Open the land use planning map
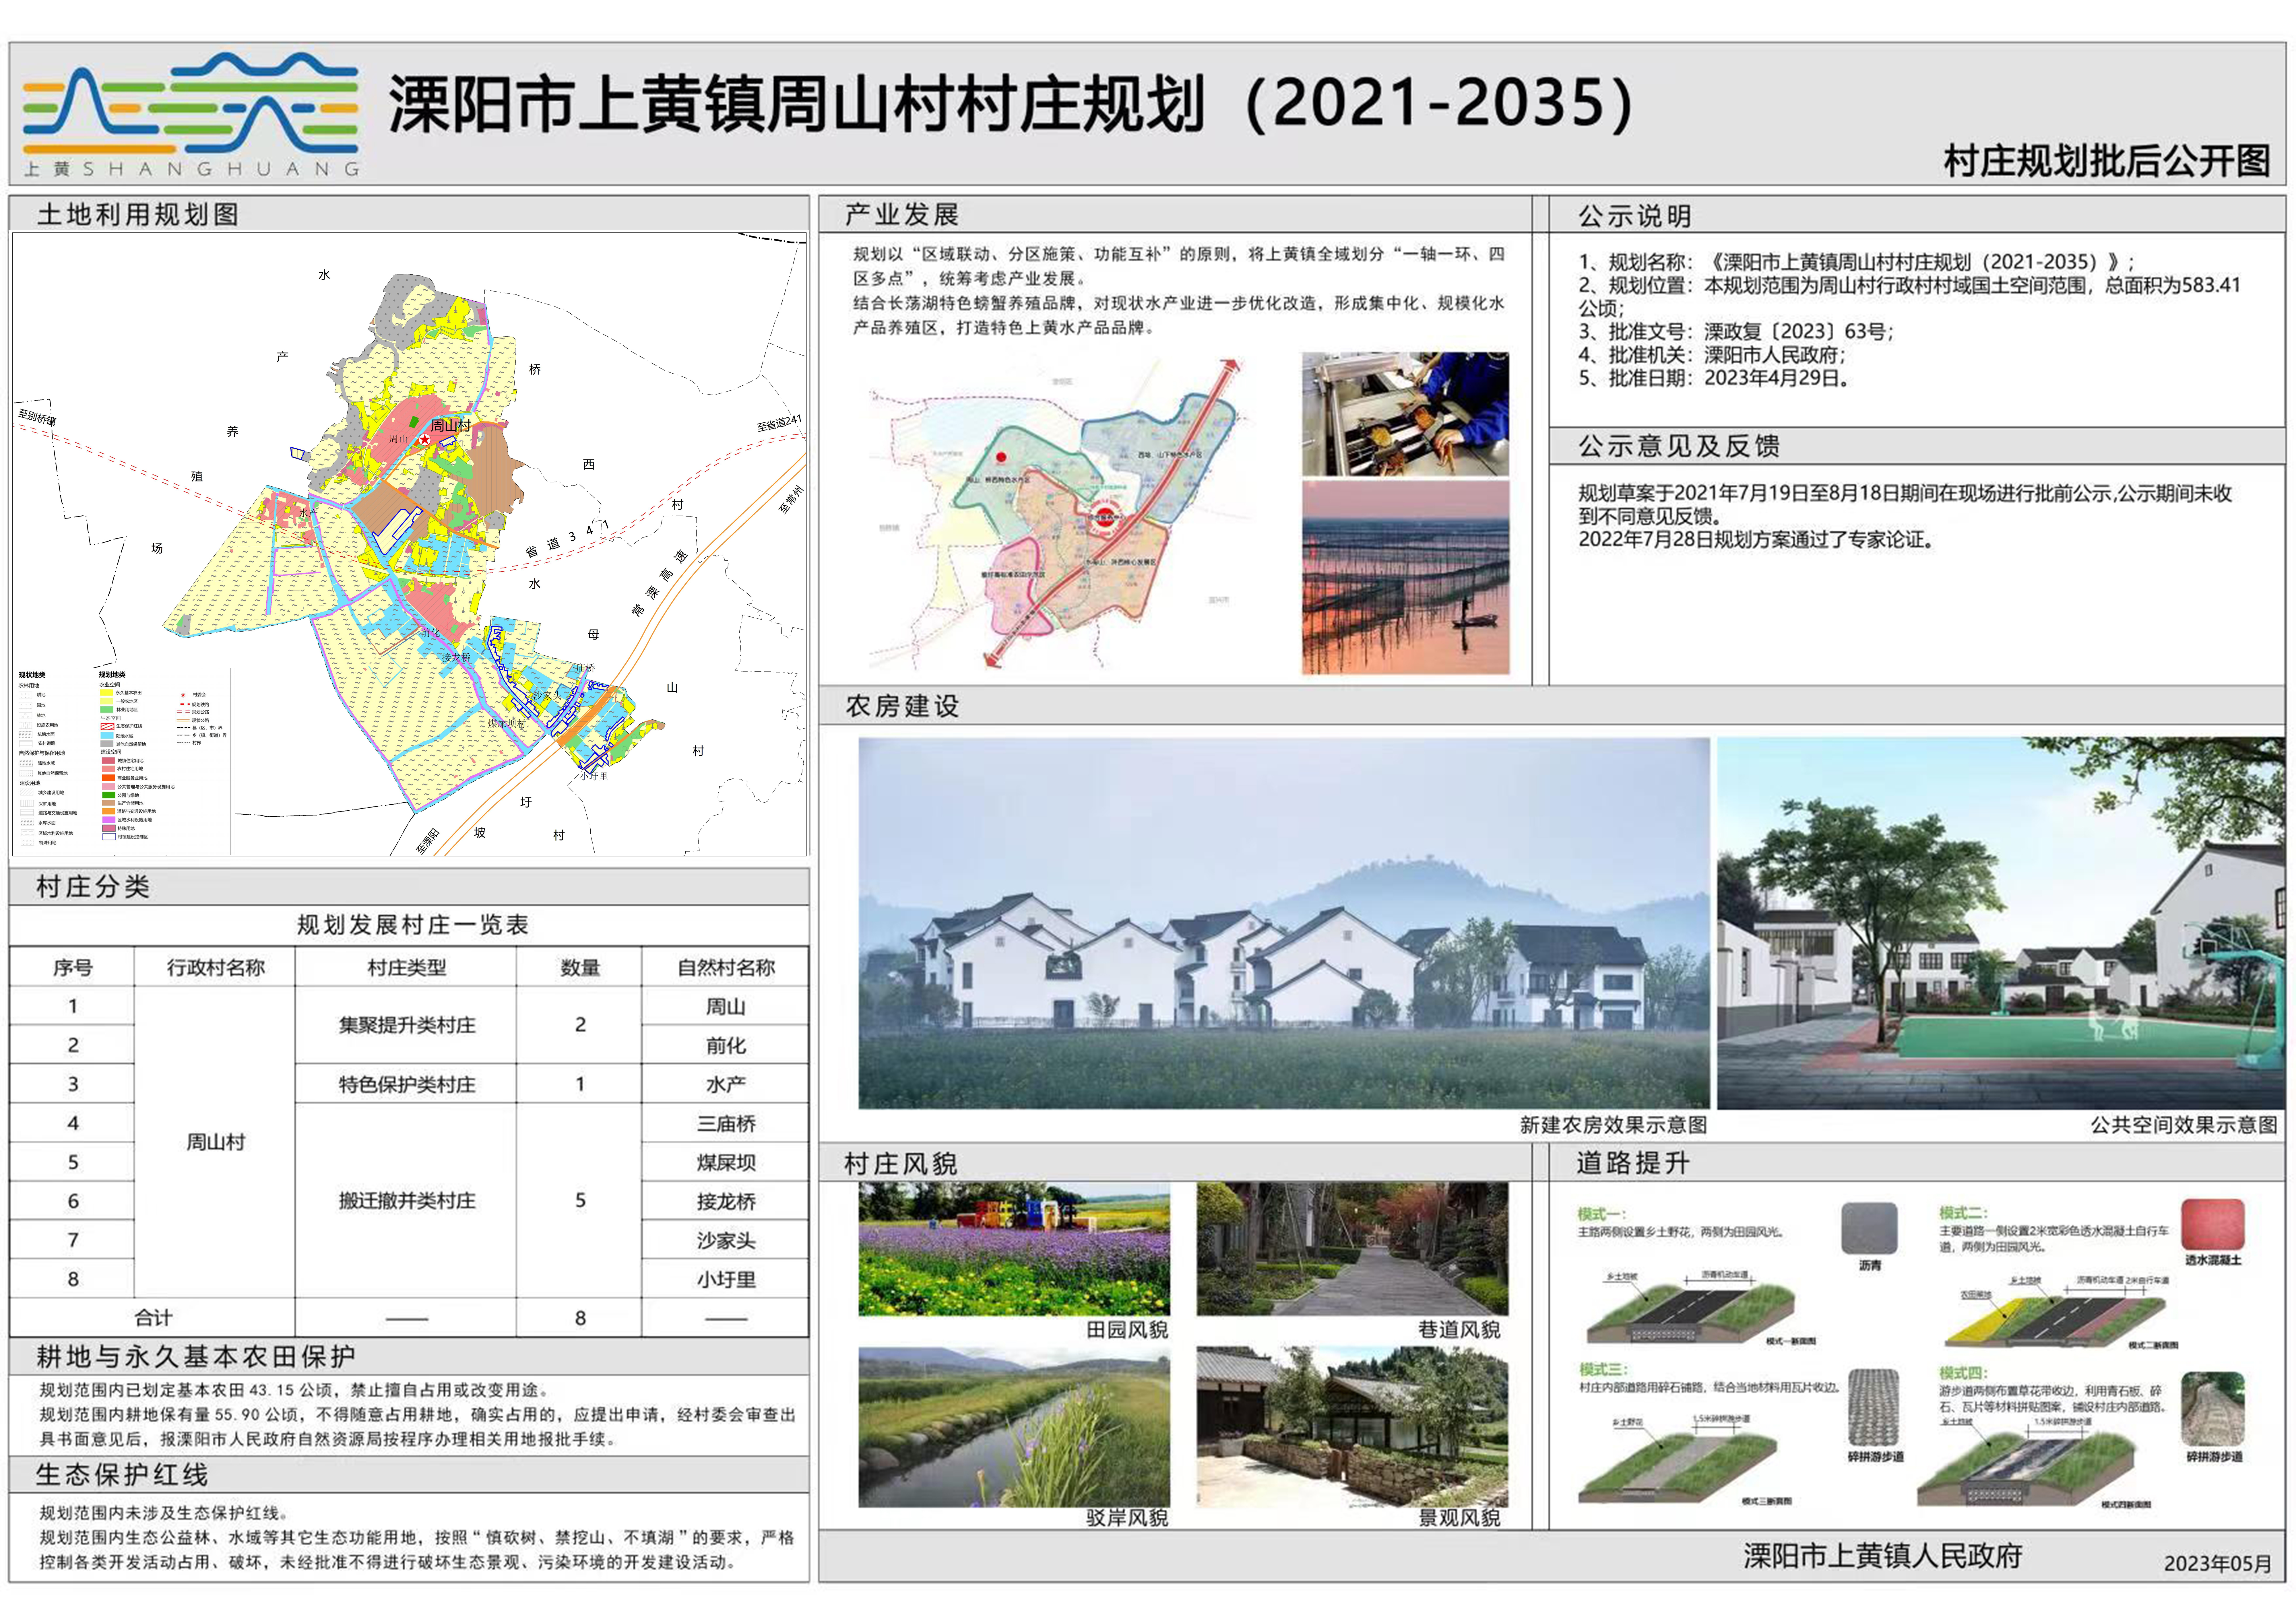 point(409,544)
